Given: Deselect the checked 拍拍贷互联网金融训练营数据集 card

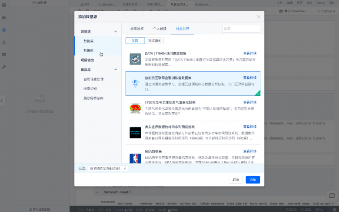Looking at the screenshot, I should [193, 84].
